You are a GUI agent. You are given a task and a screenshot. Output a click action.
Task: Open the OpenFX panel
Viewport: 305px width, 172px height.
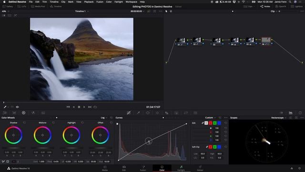[x=281, y=6]
